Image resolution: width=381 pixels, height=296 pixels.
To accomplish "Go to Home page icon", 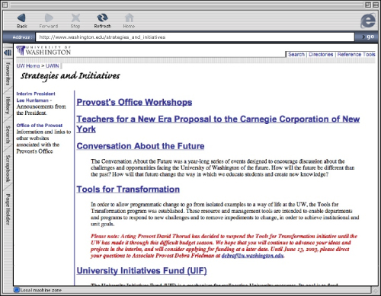I will (x=129, y=18).
